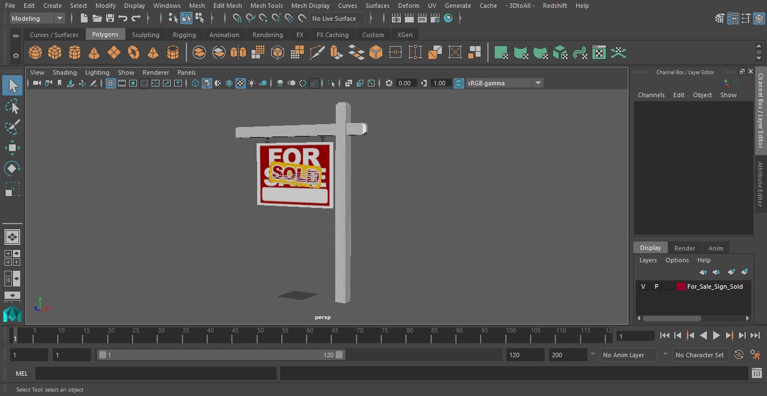Viewport: 767px width, 396px height.
Task: Click the Layer Editor horizontal scrollbar
Action: click(x=672, y=318)
